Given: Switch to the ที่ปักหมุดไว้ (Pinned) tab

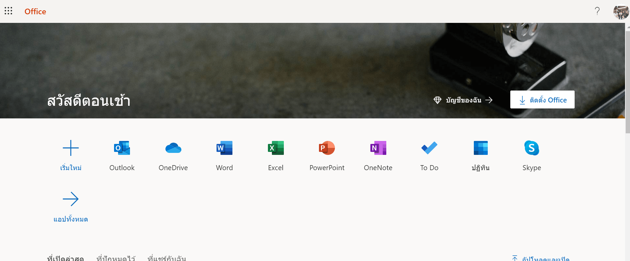Looking at the screenshot, I should click(116, 258).
